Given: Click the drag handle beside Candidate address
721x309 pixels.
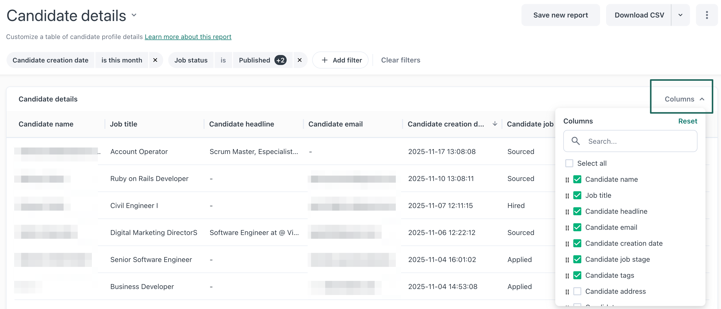Looking at the screenshot, I should click(567, 291).
